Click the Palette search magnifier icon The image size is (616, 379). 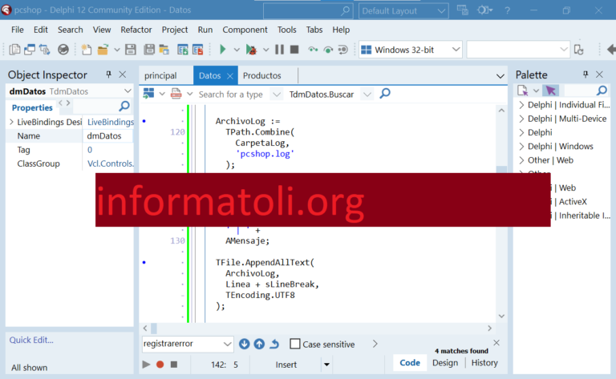[602, 91]
